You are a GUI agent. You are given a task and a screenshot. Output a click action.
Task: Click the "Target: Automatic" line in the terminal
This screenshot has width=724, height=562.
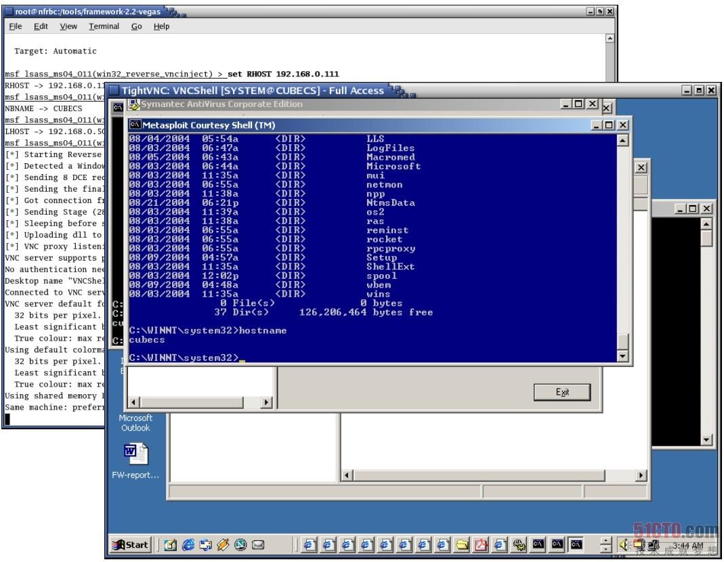point(56,51)
